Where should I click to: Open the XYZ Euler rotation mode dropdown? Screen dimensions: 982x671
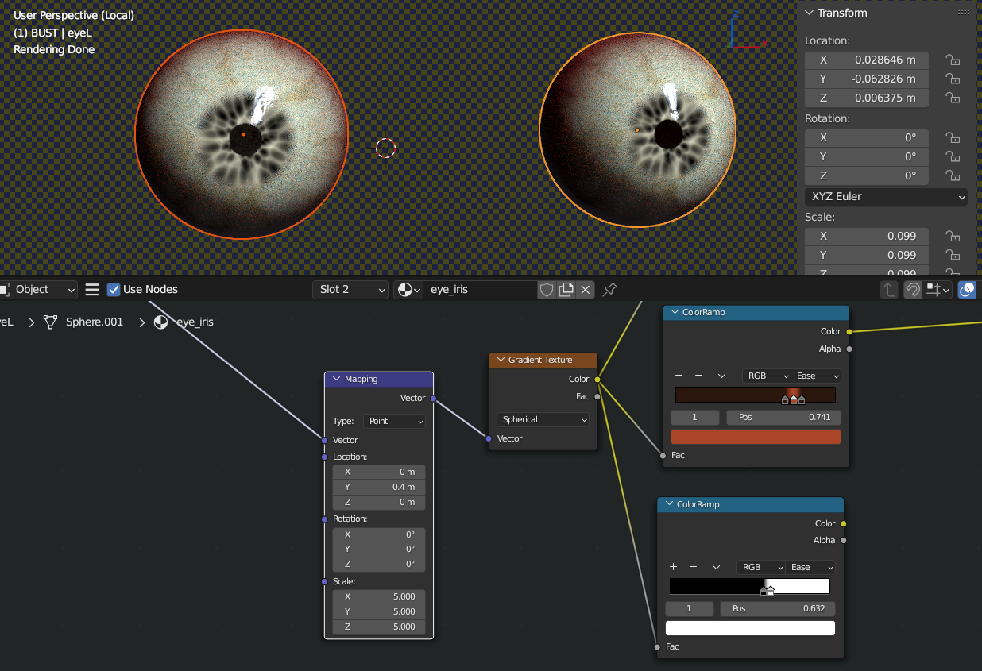pyautogui.click(x=886, y=197)
